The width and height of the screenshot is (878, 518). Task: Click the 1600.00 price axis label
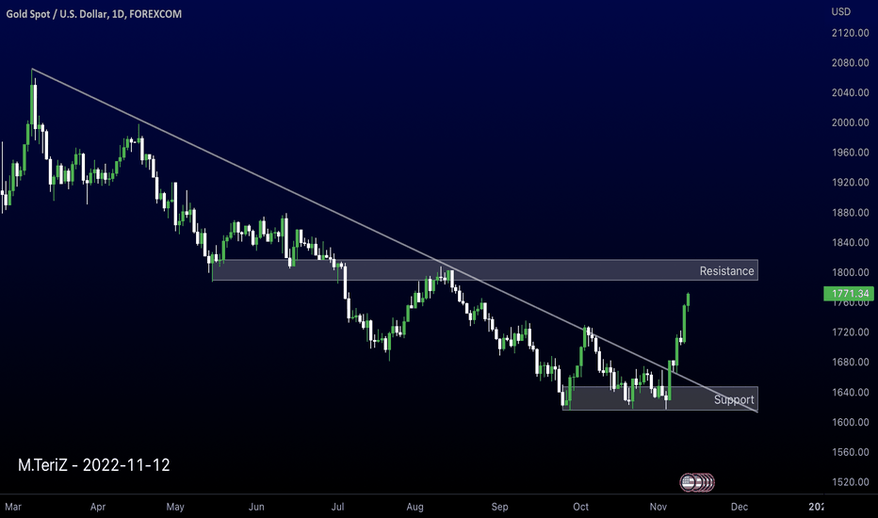pos(850,422)
